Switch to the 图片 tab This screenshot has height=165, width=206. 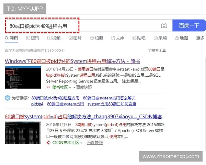click(75, 38)
